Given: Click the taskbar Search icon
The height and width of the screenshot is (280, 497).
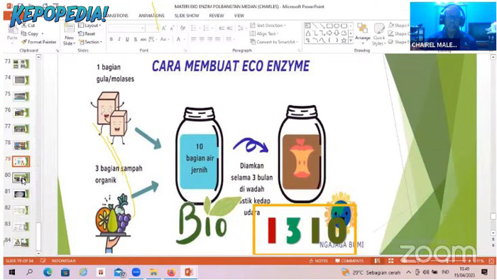Looking at the screenshot, I should 30,272.
